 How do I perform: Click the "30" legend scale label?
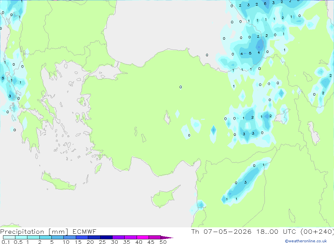(x=115, y=242)
